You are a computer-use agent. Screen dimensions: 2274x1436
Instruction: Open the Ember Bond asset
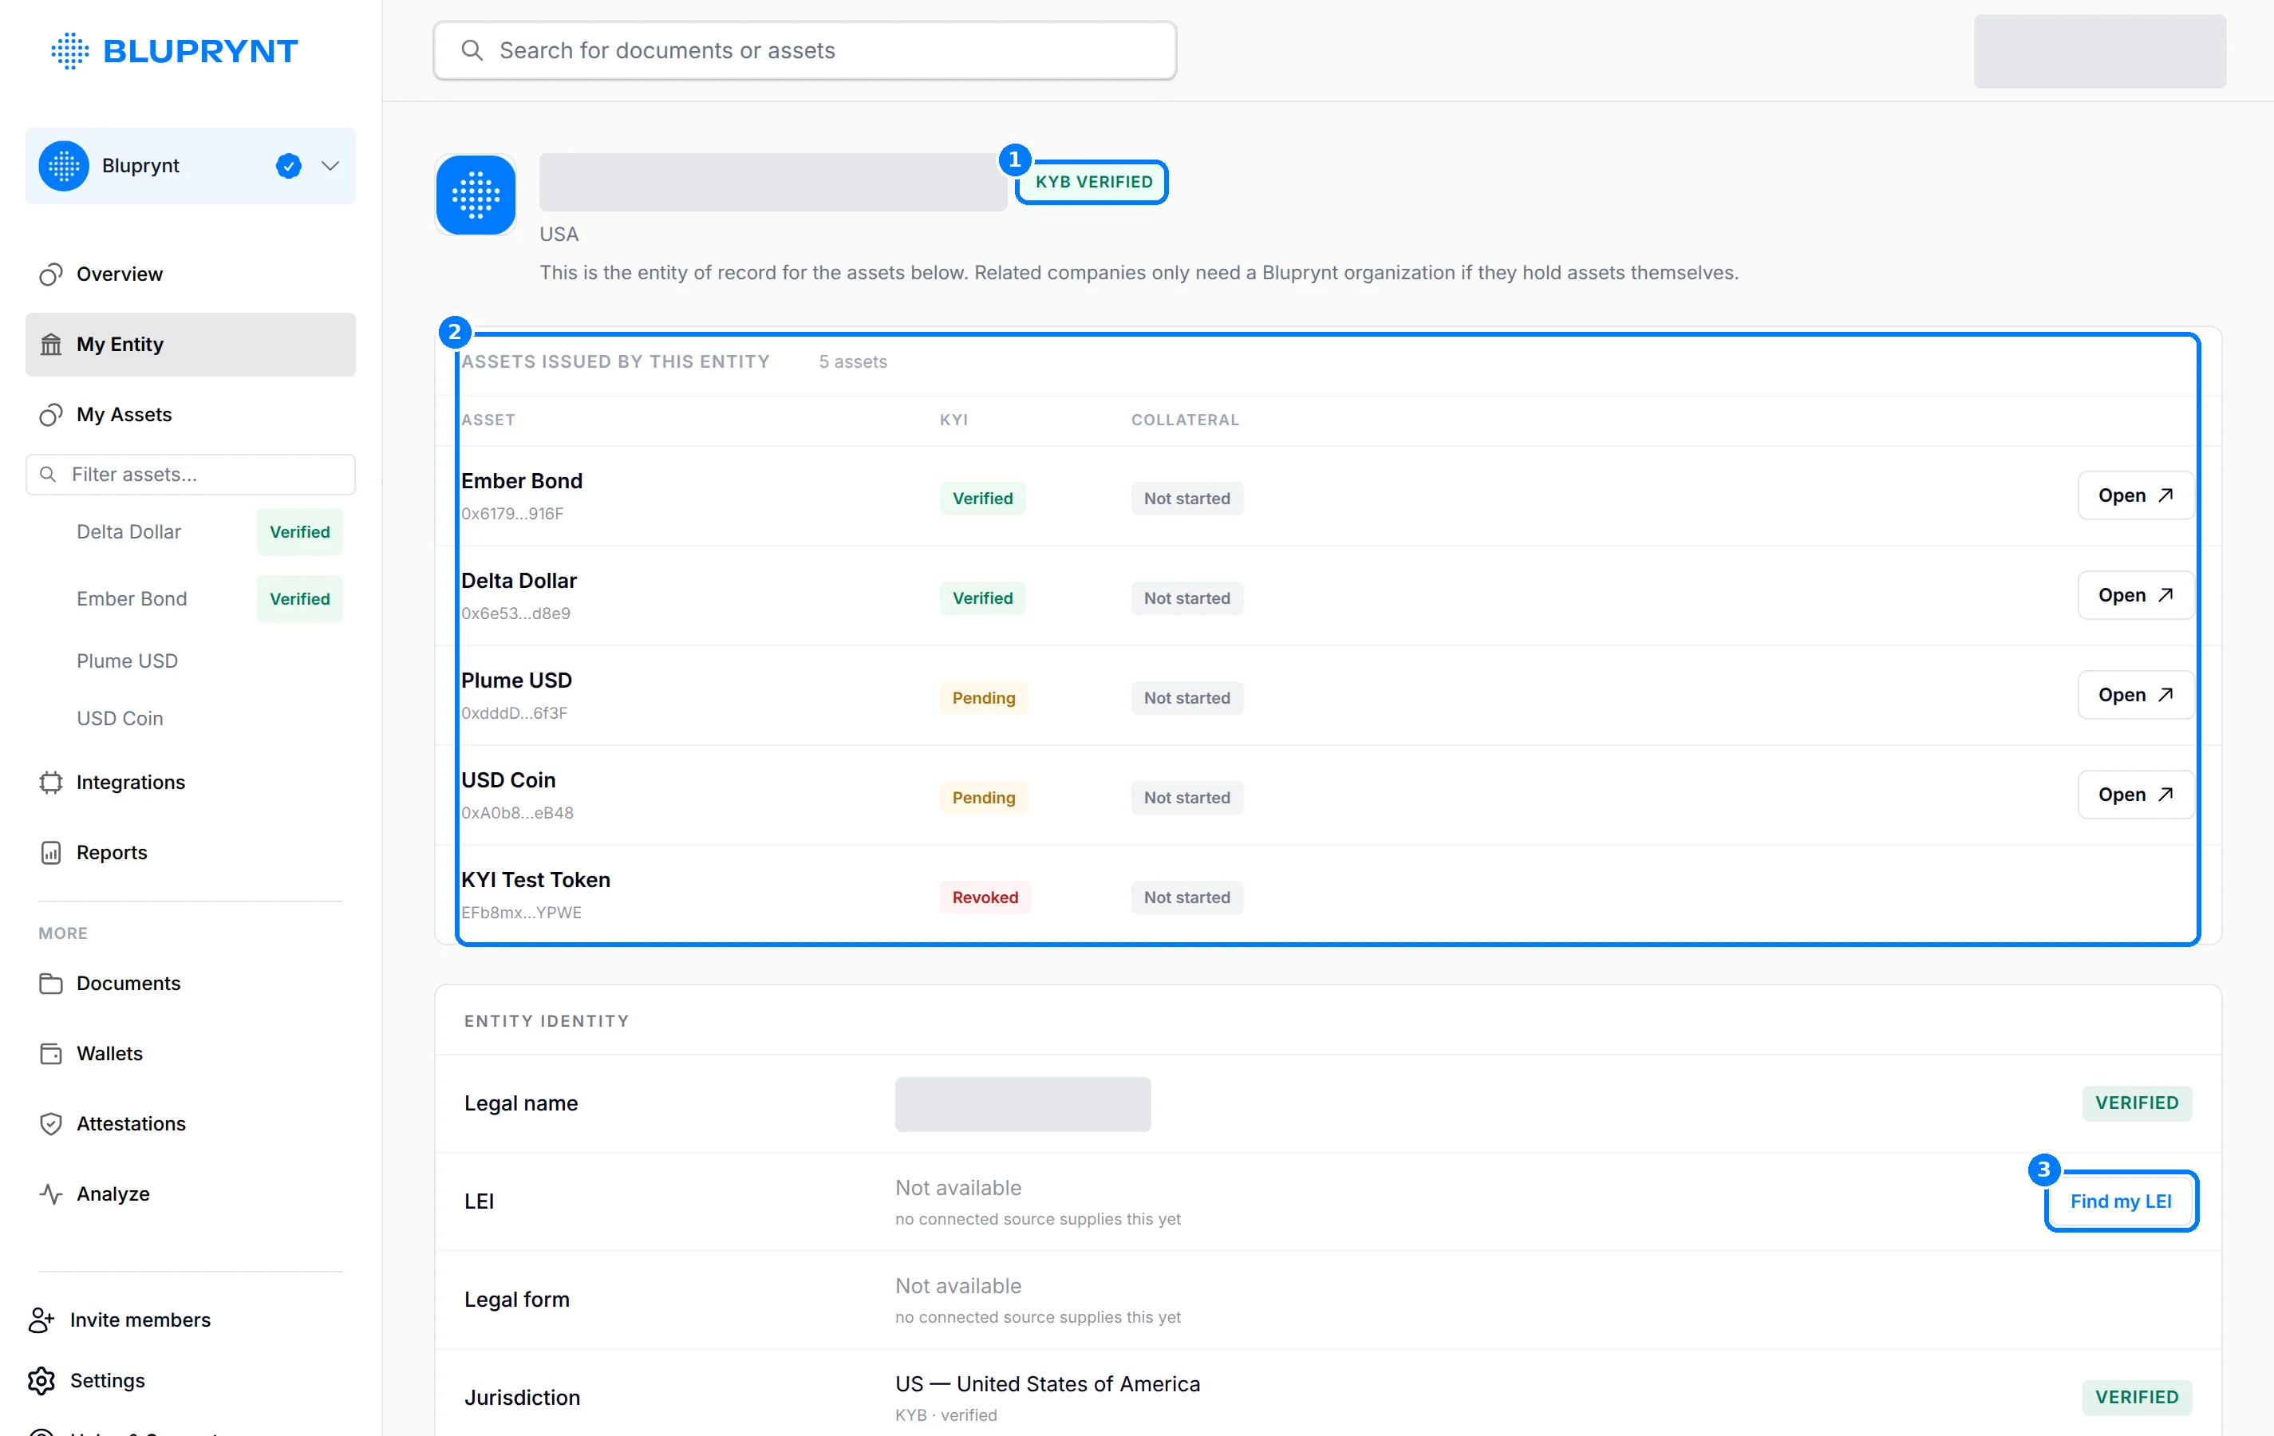(2135, 495)
